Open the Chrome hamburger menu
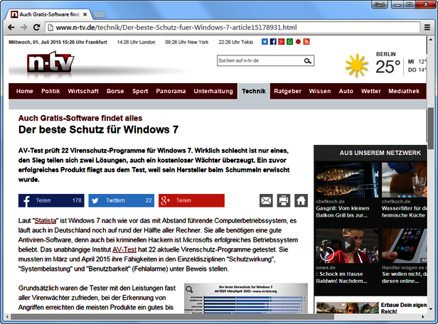 coord(427,27)
